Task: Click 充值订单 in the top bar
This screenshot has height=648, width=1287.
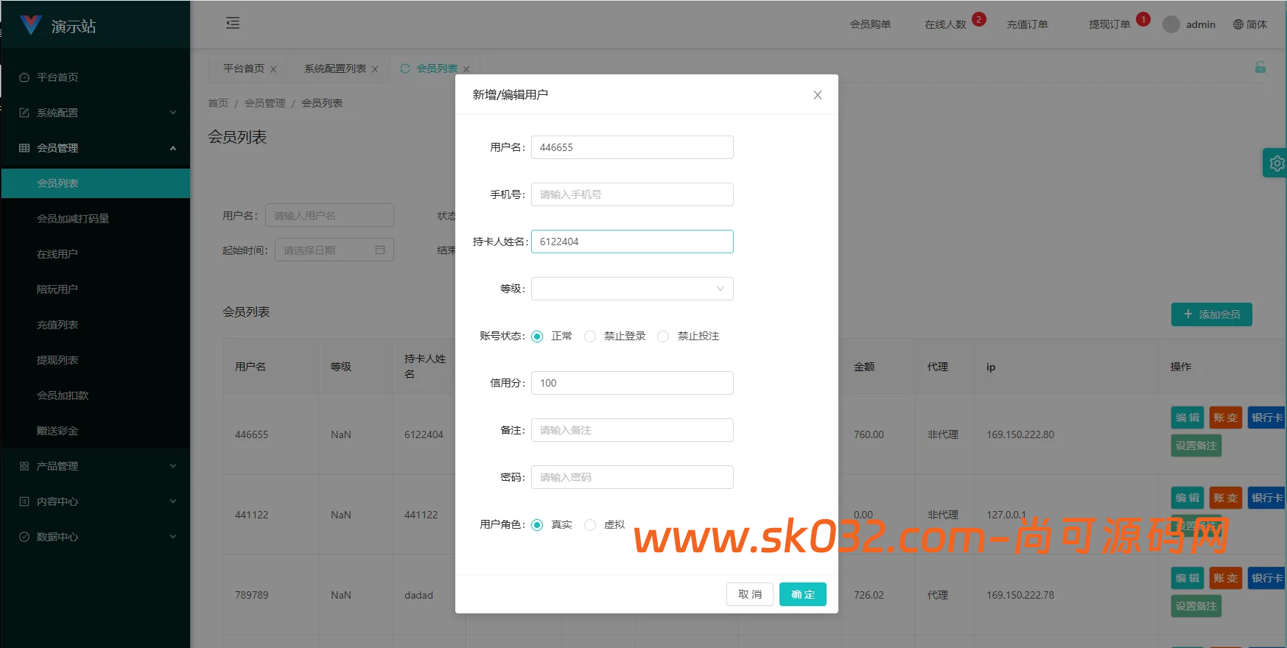Action: (1027, 24)
